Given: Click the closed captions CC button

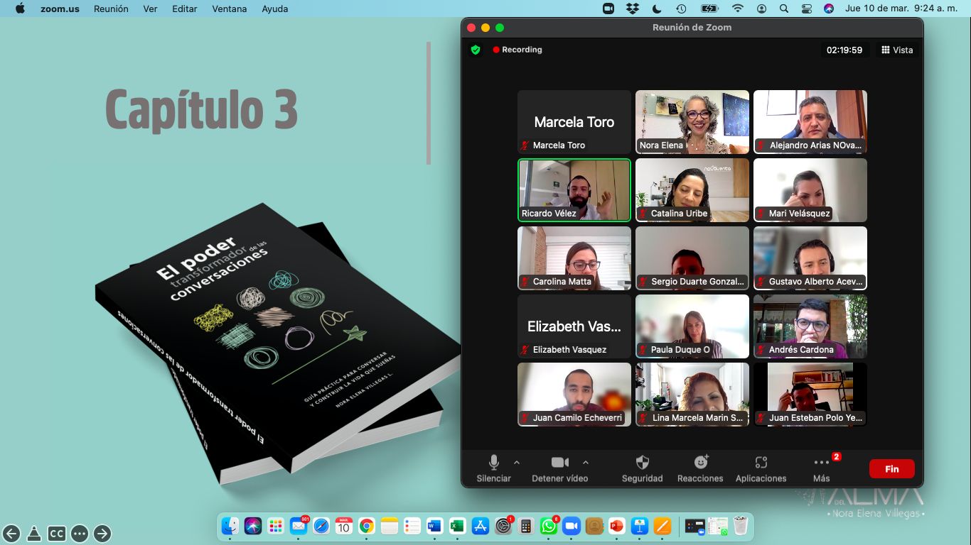Looking at the screenshot, I should [57, 534].
